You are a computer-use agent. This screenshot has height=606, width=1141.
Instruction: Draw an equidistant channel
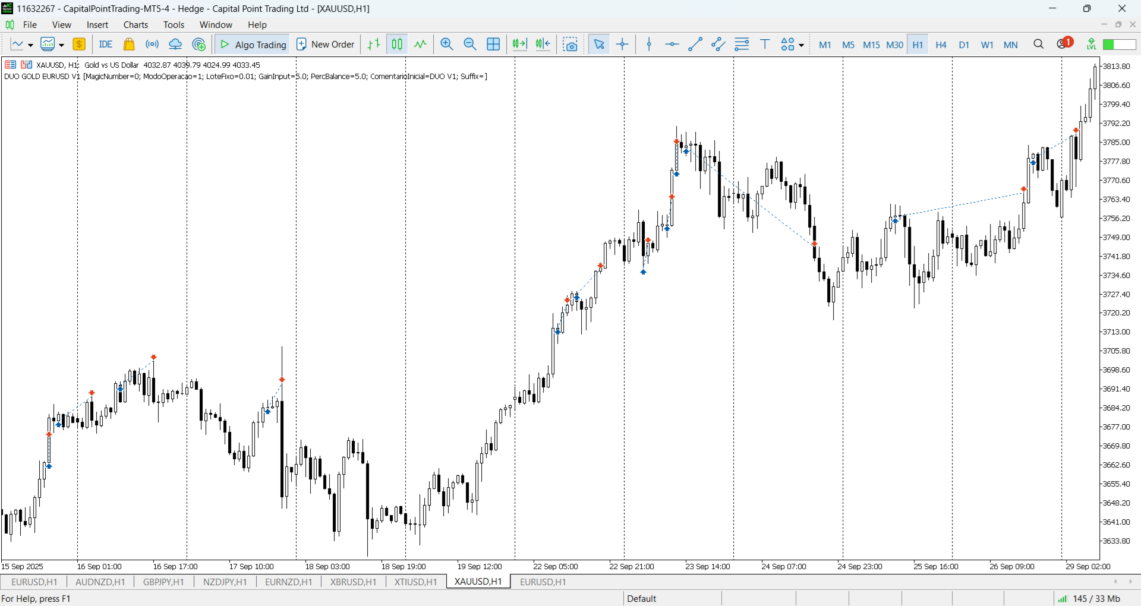click(x=718, y=45)
